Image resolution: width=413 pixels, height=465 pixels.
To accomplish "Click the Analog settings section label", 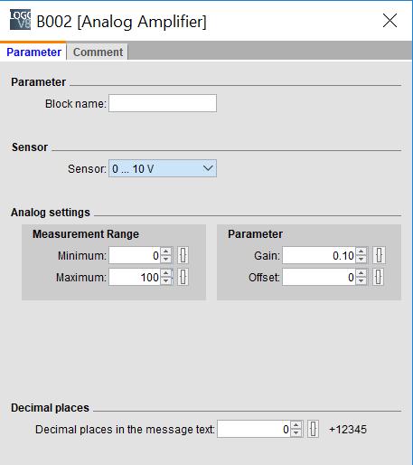I will (x=51, y=213).
